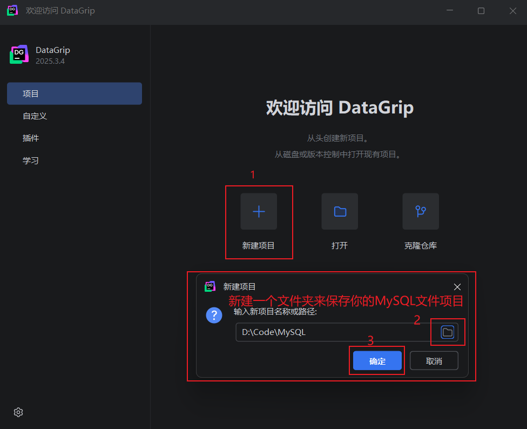Confirm with the 确定 button
Image resolution: width=527 pixels, height=429 pixels.
pos(377,361)
